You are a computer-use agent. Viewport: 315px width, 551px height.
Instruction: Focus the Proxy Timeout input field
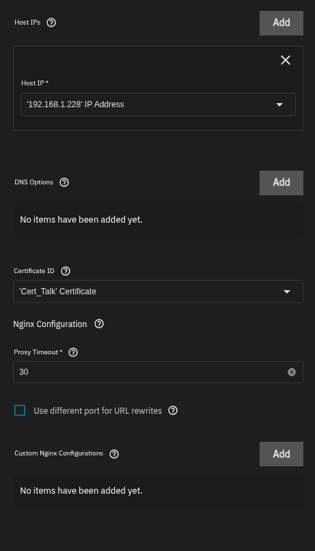(151, 372)
